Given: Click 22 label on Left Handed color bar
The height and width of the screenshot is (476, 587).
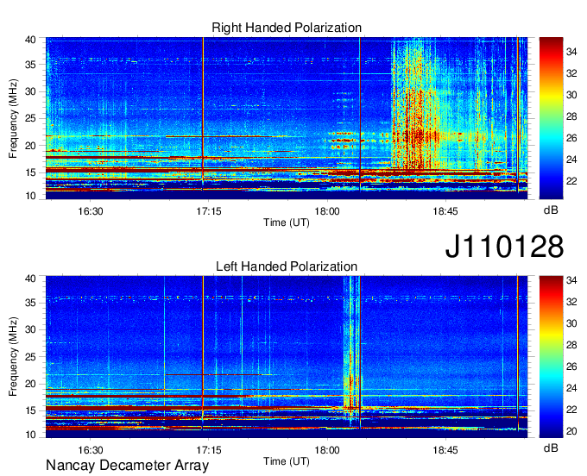Looking at the screenshot, I should [571, 410].
